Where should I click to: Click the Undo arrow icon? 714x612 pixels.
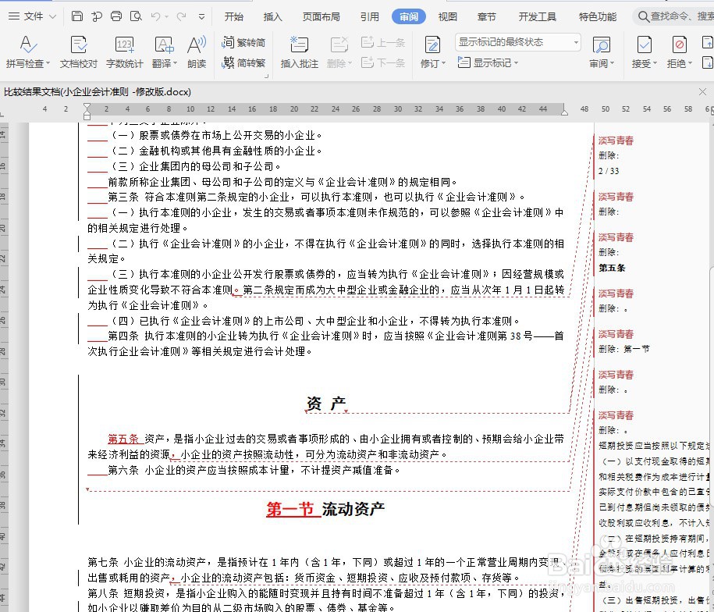point(156,16)
